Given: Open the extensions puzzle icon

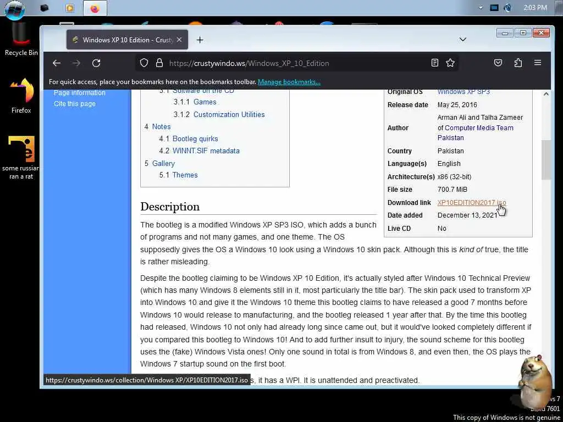Looking at the screenshot, I should (x=518, y=63).
